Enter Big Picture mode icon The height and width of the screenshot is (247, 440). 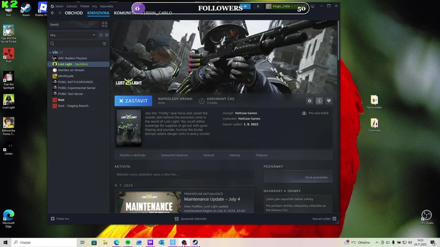click(312, 6)
